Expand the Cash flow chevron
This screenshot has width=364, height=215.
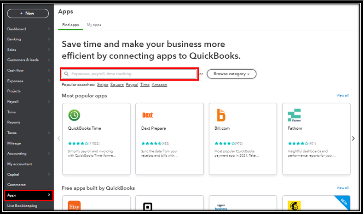click(x=49, y=70)
